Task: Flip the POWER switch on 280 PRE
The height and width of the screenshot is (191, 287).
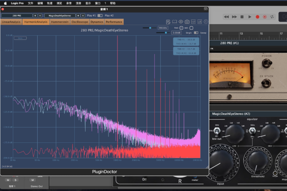Action: coord(267,63)
